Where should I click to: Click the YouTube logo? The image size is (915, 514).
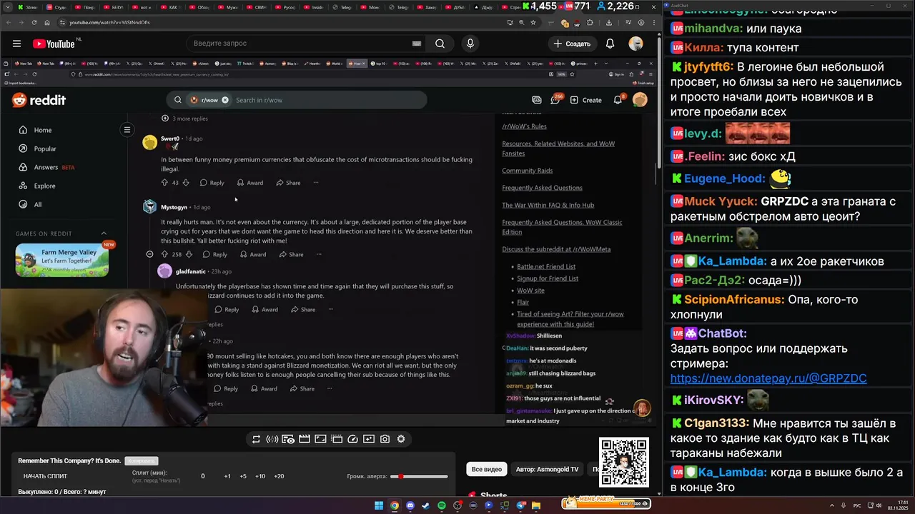click(x=54, y=44)
